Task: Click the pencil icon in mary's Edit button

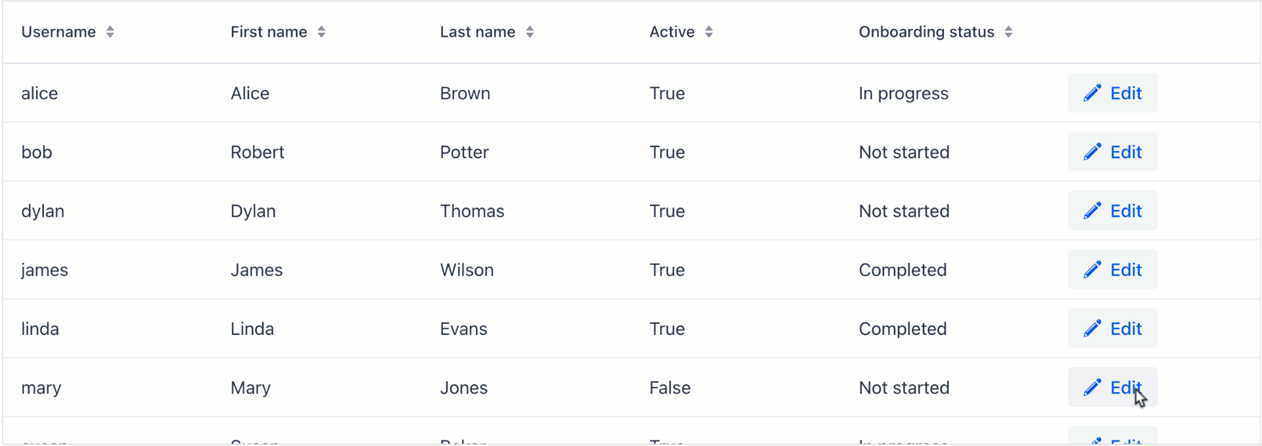Action: [1093, 387]
